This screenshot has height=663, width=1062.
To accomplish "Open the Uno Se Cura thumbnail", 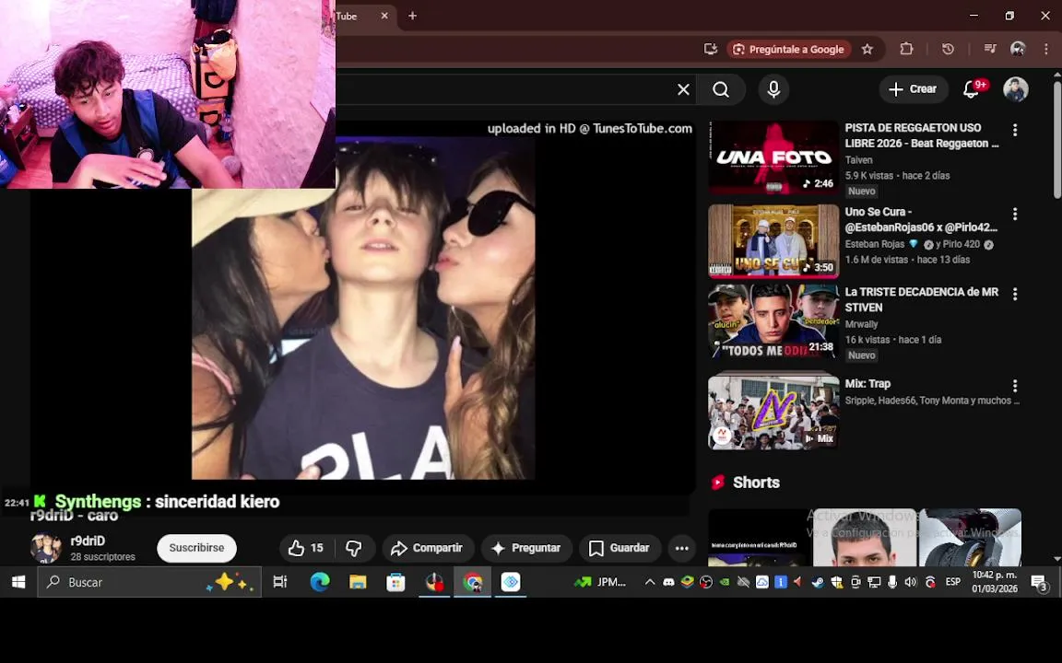I will (x=773, y=241).
